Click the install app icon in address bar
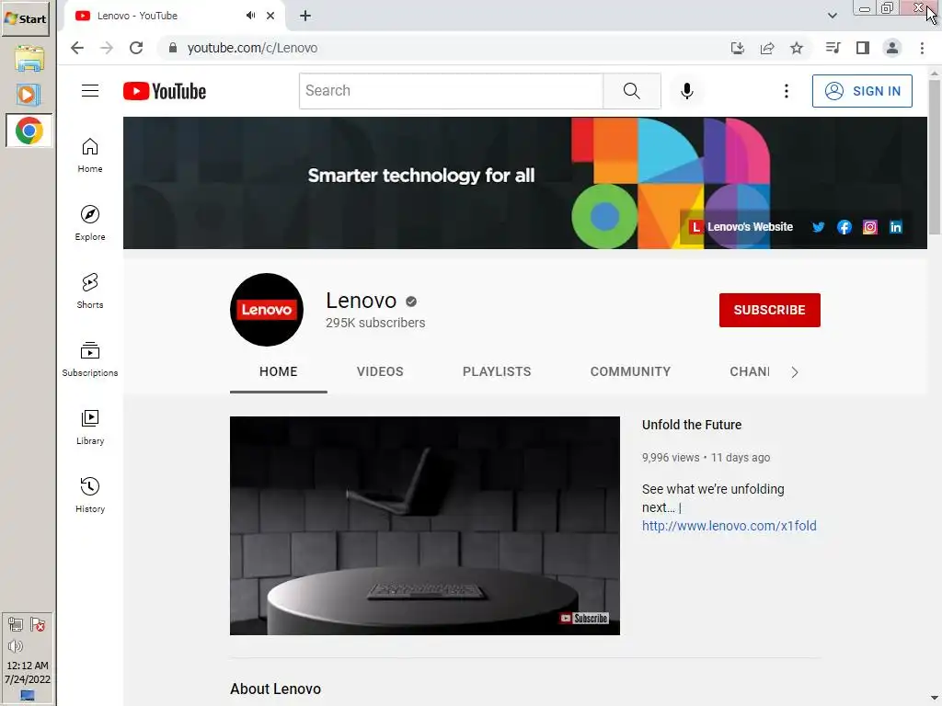Image resolution: width=942 pixels, height=706 pixels. [738, 48]
